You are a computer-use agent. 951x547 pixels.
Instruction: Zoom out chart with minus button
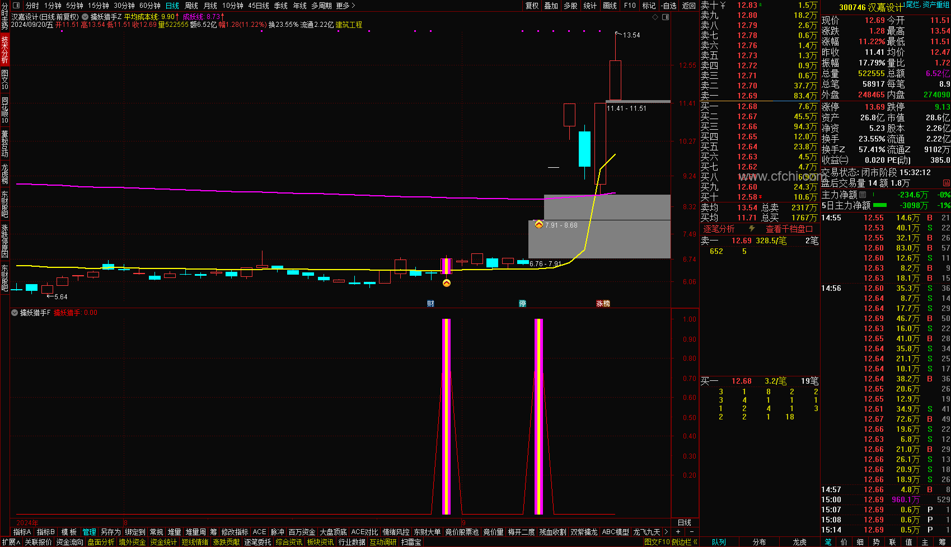pyautogui.click(x=692, y=532)
